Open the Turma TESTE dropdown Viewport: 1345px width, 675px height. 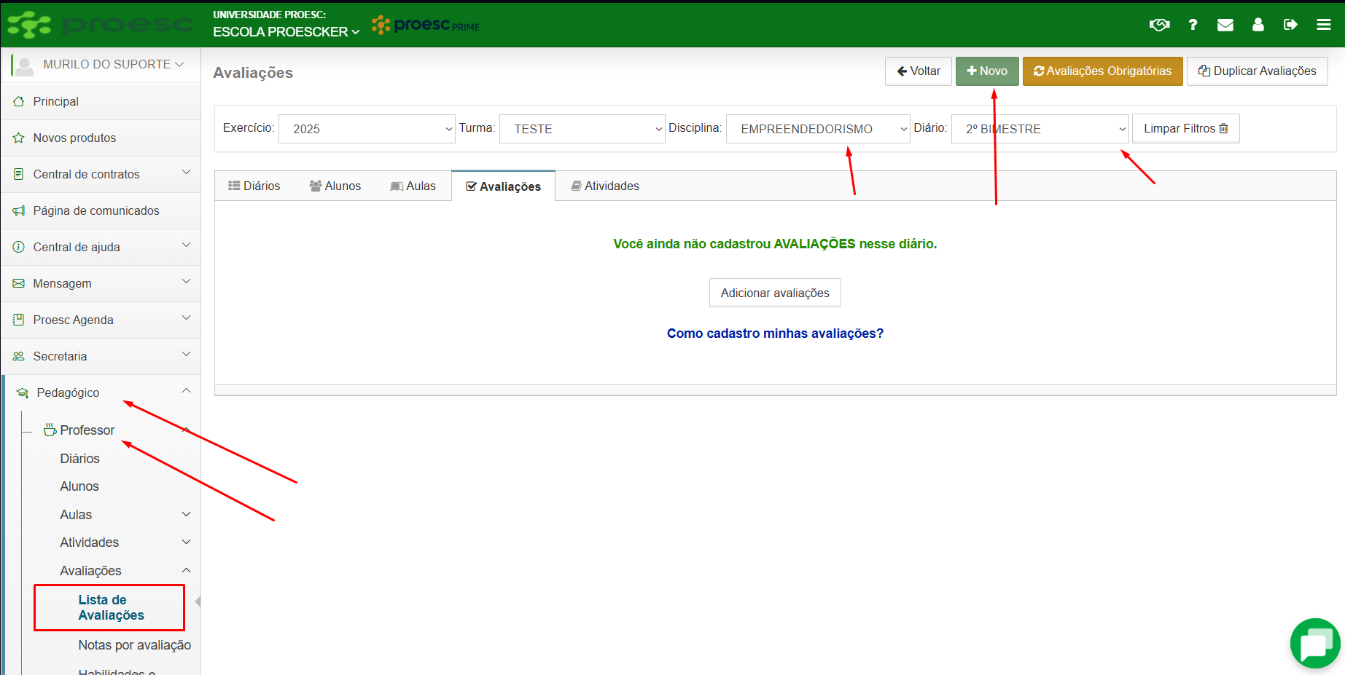582,129
